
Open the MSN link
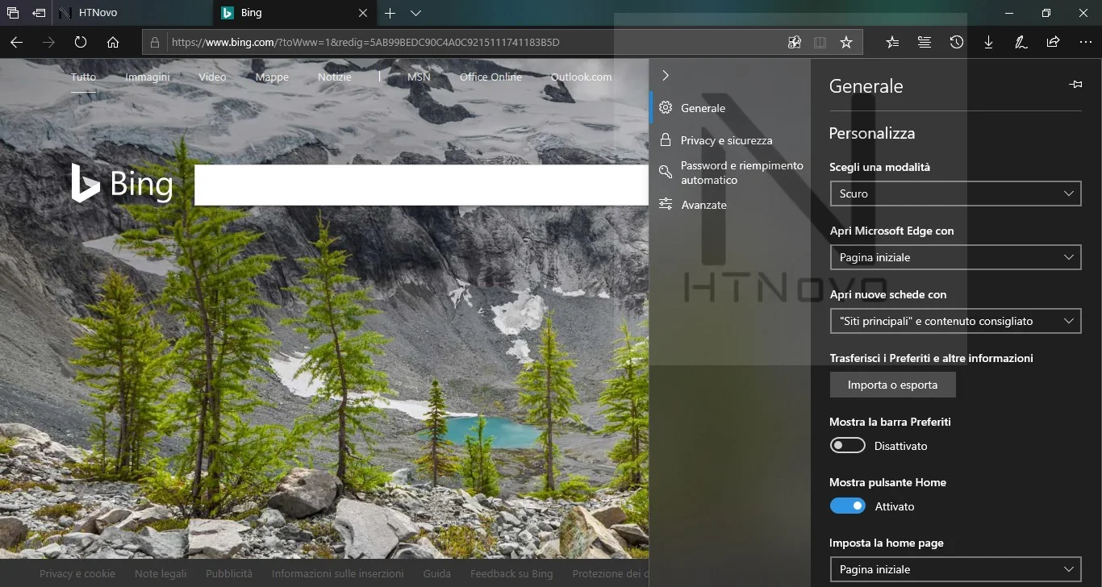[419, 77]
